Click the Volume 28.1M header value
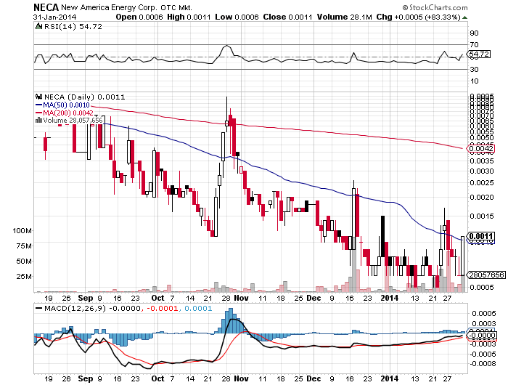508x385 pixels. (x=345, y=17)
